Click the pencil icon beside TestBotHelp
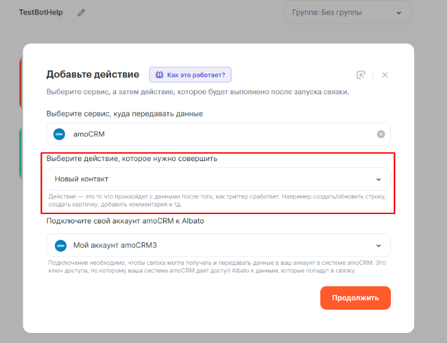The width and height of the screenshot is (447, 343). (x=81, y=13)
